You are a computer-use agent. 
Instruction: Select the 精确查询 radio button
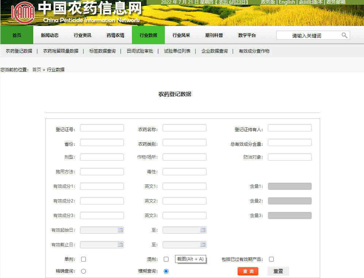83,271
